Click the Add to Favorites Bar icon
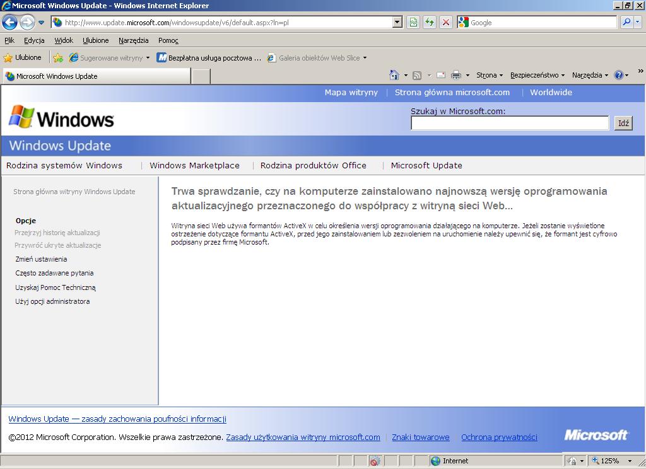Viewport: 646px width, 469px height. click(x=58, y=58)
